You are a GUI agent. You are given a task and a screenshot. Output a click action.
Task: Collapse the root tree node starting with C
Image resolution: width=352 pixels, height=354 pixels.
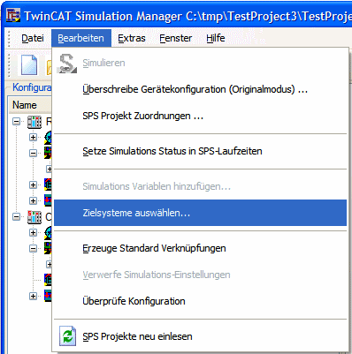click(17, 217)
